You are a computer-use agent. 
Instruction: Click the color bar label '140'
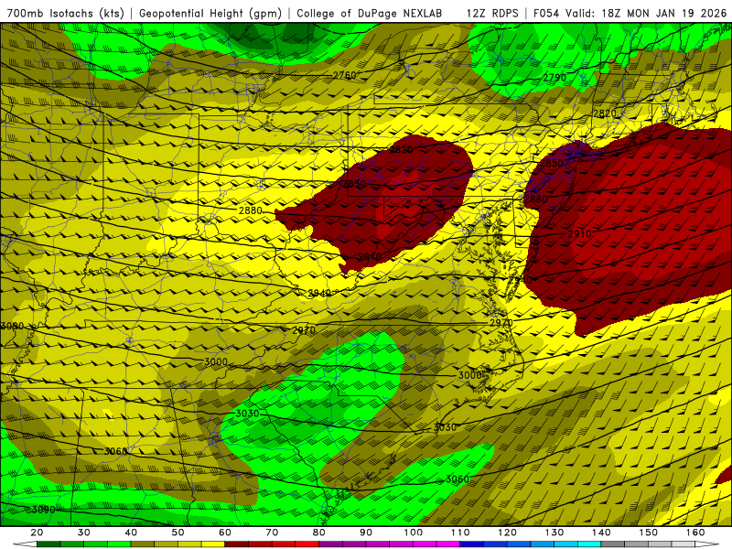pos(602,533)
